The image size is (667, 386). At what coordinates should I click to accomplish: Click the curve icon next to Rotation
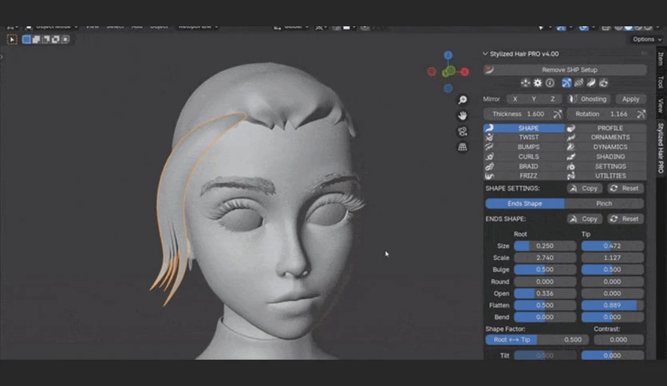pyautogui.click(x=641, y=114)
